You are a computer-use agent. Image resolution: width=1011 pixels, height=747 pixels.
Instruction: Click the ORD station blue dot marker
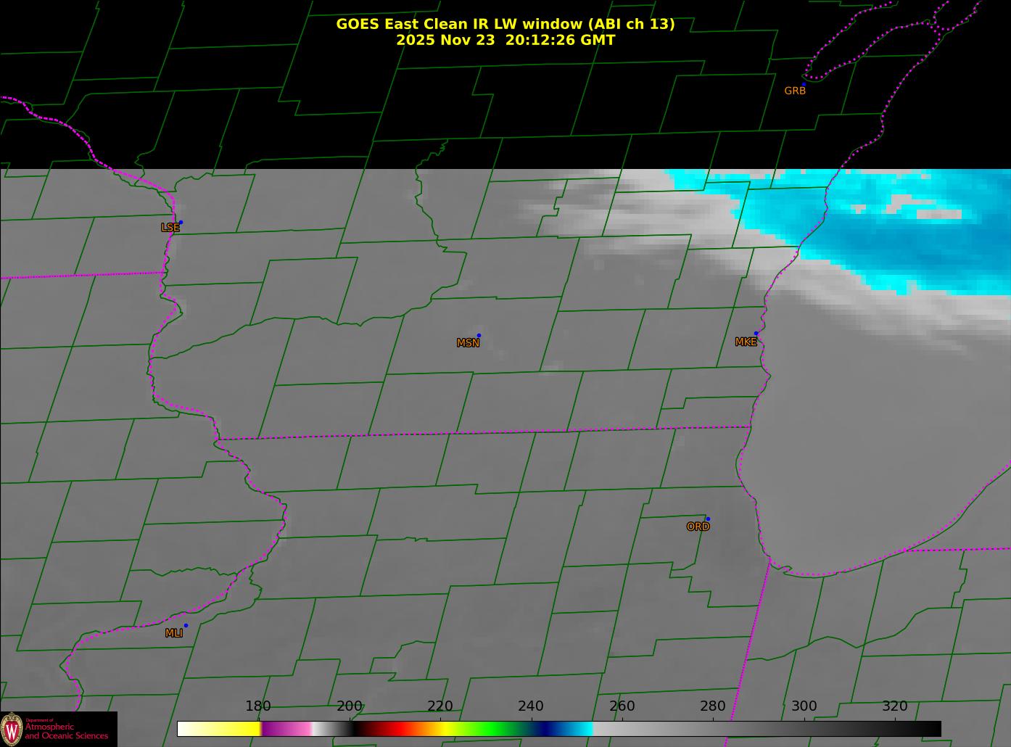click(x=708, y=519)
